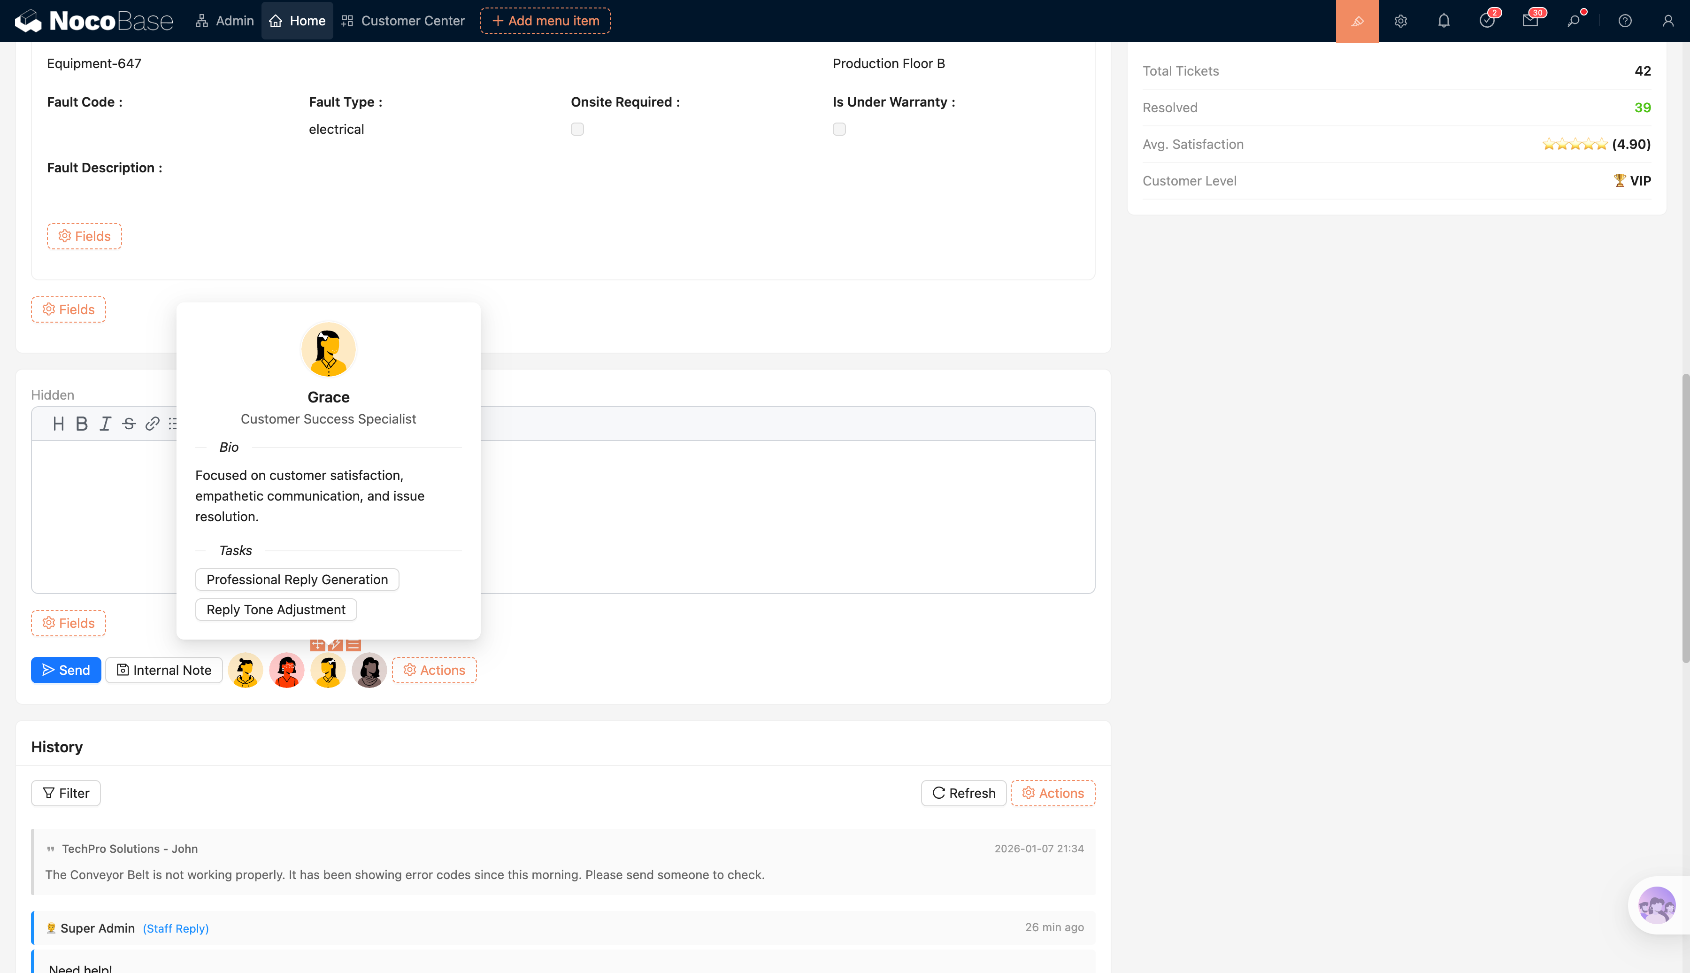
Task: Open the help question mark icon
Action: (1625, 21)
